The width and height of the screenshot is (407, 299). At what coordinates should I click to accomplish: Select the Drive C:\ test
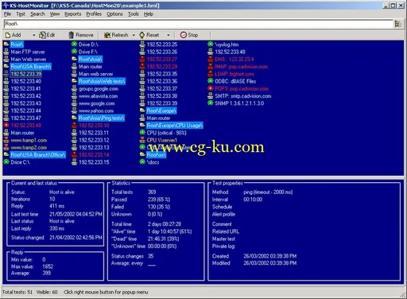coord(20,162)
